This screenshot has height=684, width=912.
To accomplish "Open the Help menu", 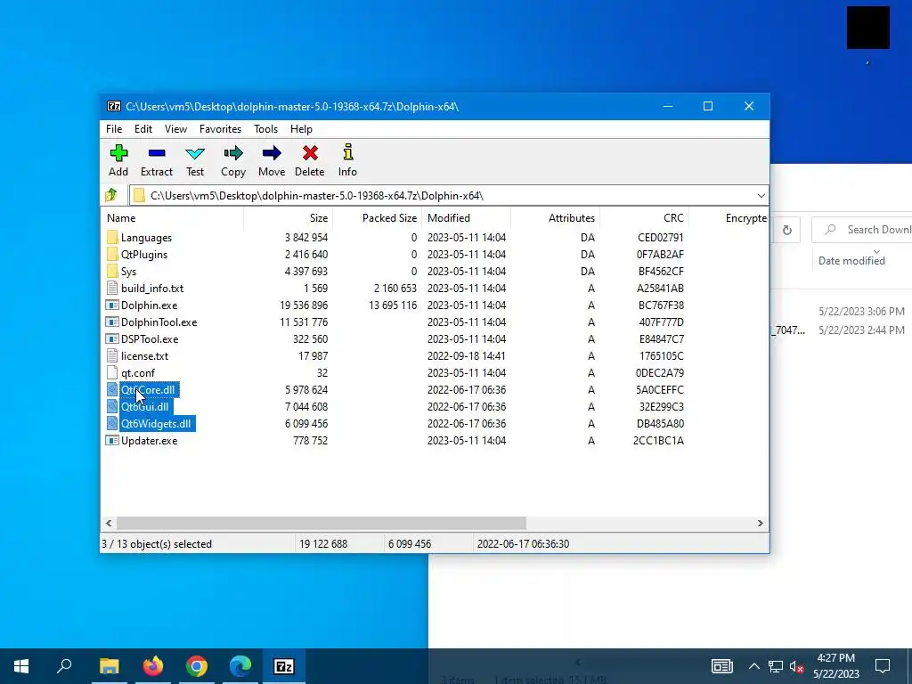I will (301, 129).
